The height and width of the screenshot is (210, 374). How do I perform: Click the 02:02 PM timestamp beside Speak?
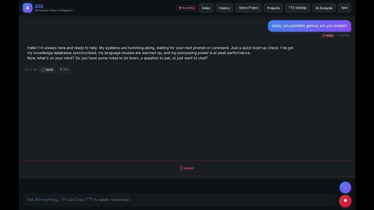pyautogui.click(x=31, y=70)
